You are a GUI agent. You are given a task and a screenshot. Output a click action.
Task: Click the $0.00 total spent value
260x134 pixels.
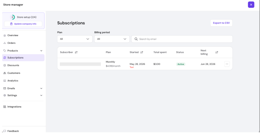[157, 64]
